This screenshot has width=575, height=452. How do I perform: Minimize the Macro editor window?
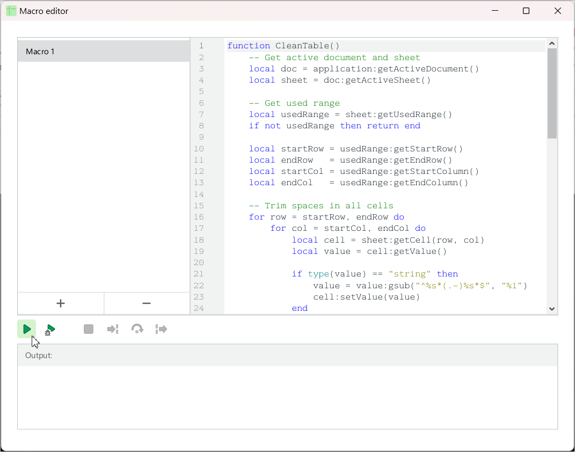pos(494,11)
